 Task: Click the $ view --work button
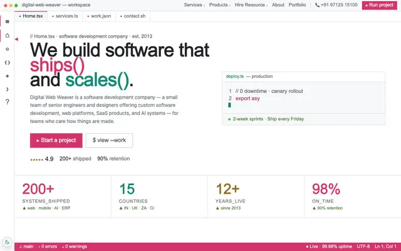click(109, 141)
